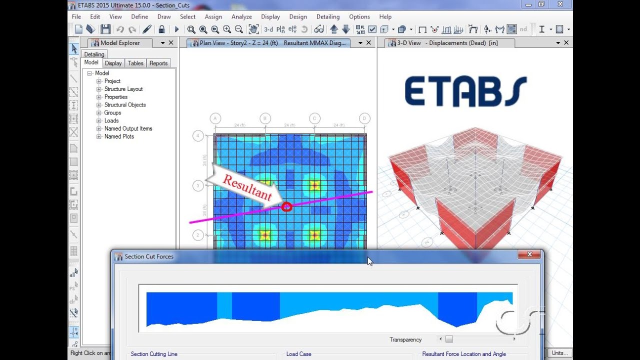This screenshot has width=640, height=360.
Task: Click the Zoom In plus magnifier
Action: coord(227,29)
